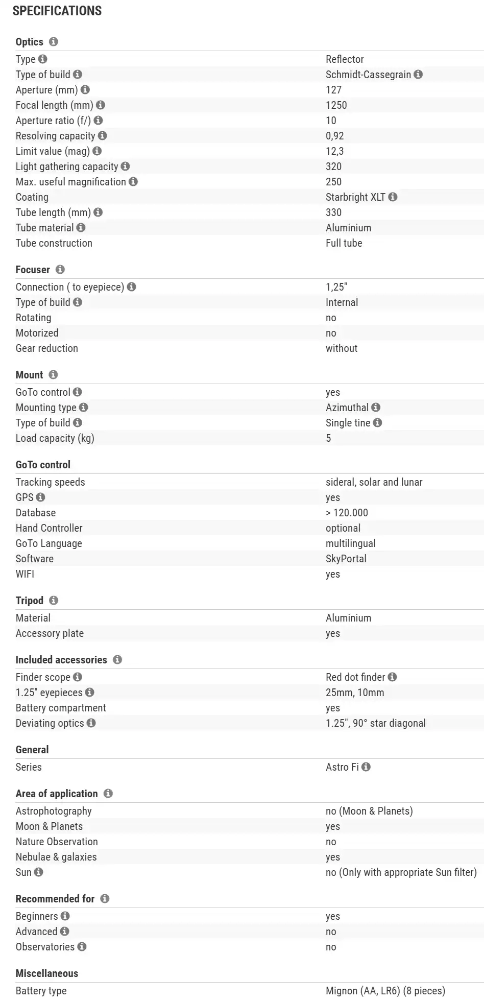Screen dimensions: 484x1002
Task: Click info icon next to Sun label
Action: click(x=39, y=872)
